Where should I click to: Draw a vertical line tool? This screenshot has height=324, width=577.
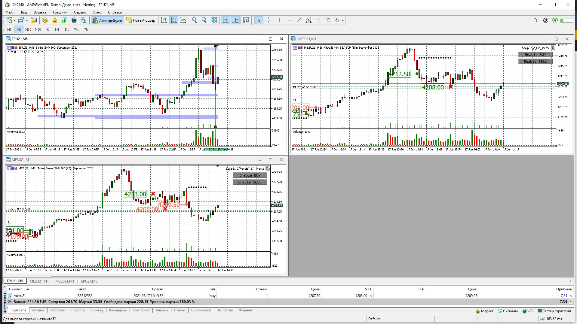(x=280, y=20)
